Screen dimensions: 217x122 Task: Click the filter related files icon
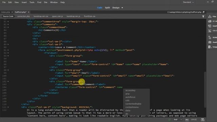coord(203,17)
